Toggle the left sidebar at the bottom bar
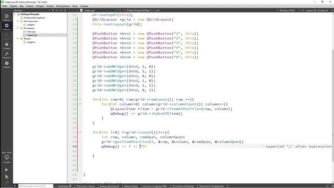334x188 pixels. click(x=15, y=186)
